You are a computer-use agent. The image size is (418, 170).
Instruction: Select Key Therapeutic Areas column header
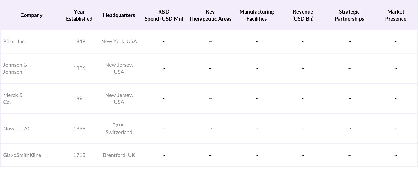tap(210, 15)
